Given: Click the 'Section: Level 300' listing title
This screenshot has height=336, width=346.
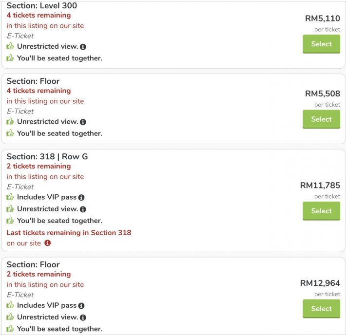Looking at the screenshot, I should (42, 6).
